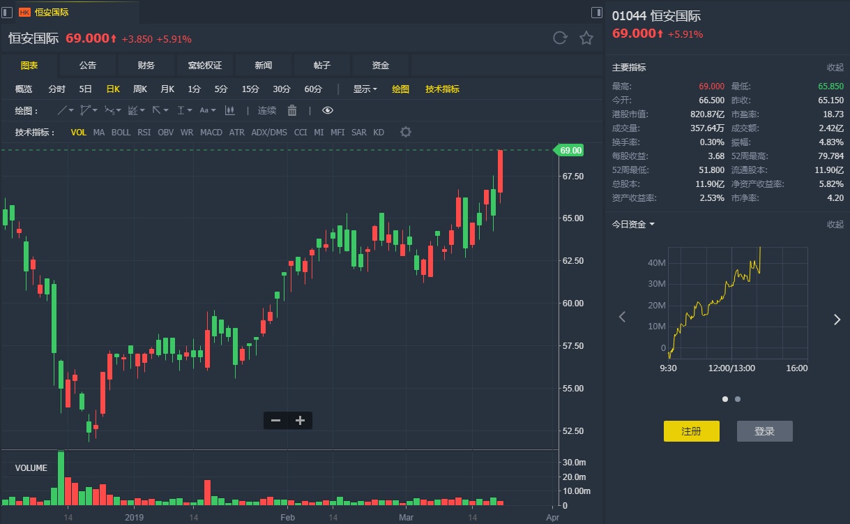Screen dimensions: 850x524
Task: Switch to the 资金 tab
Action: point(381,65)
